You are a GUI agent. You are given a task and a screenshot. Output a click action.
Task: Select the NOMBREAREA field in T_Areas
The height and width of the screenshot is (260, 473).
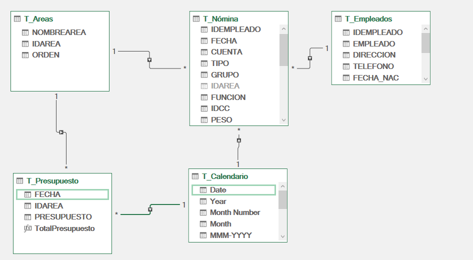pos(58,32)
